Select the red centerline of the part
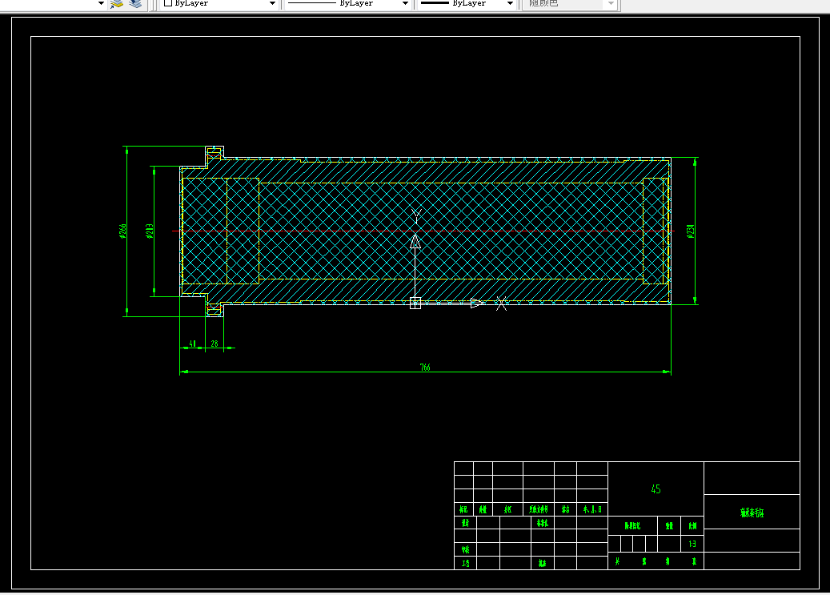 pyautogui.click(x=423, y=231)
